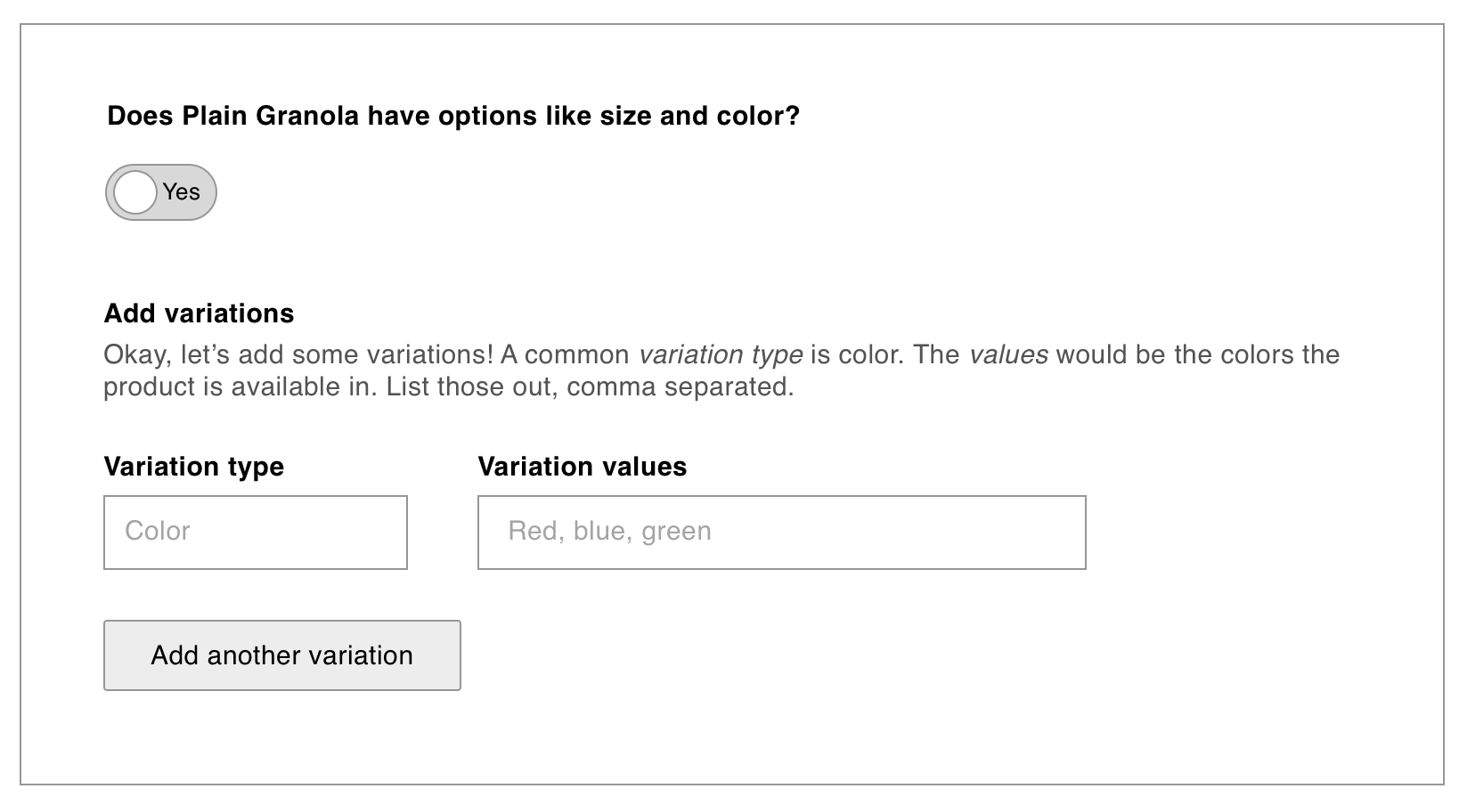Click the 'Red, blue, green' placeholder text

(609, 532)
